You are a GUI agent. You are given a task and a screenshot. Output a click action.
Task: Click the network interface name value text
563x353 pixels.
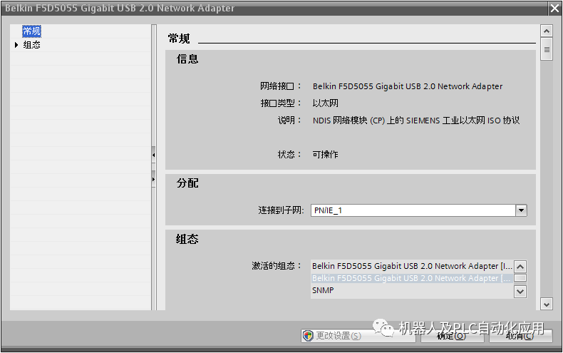[x=408, y=86]
